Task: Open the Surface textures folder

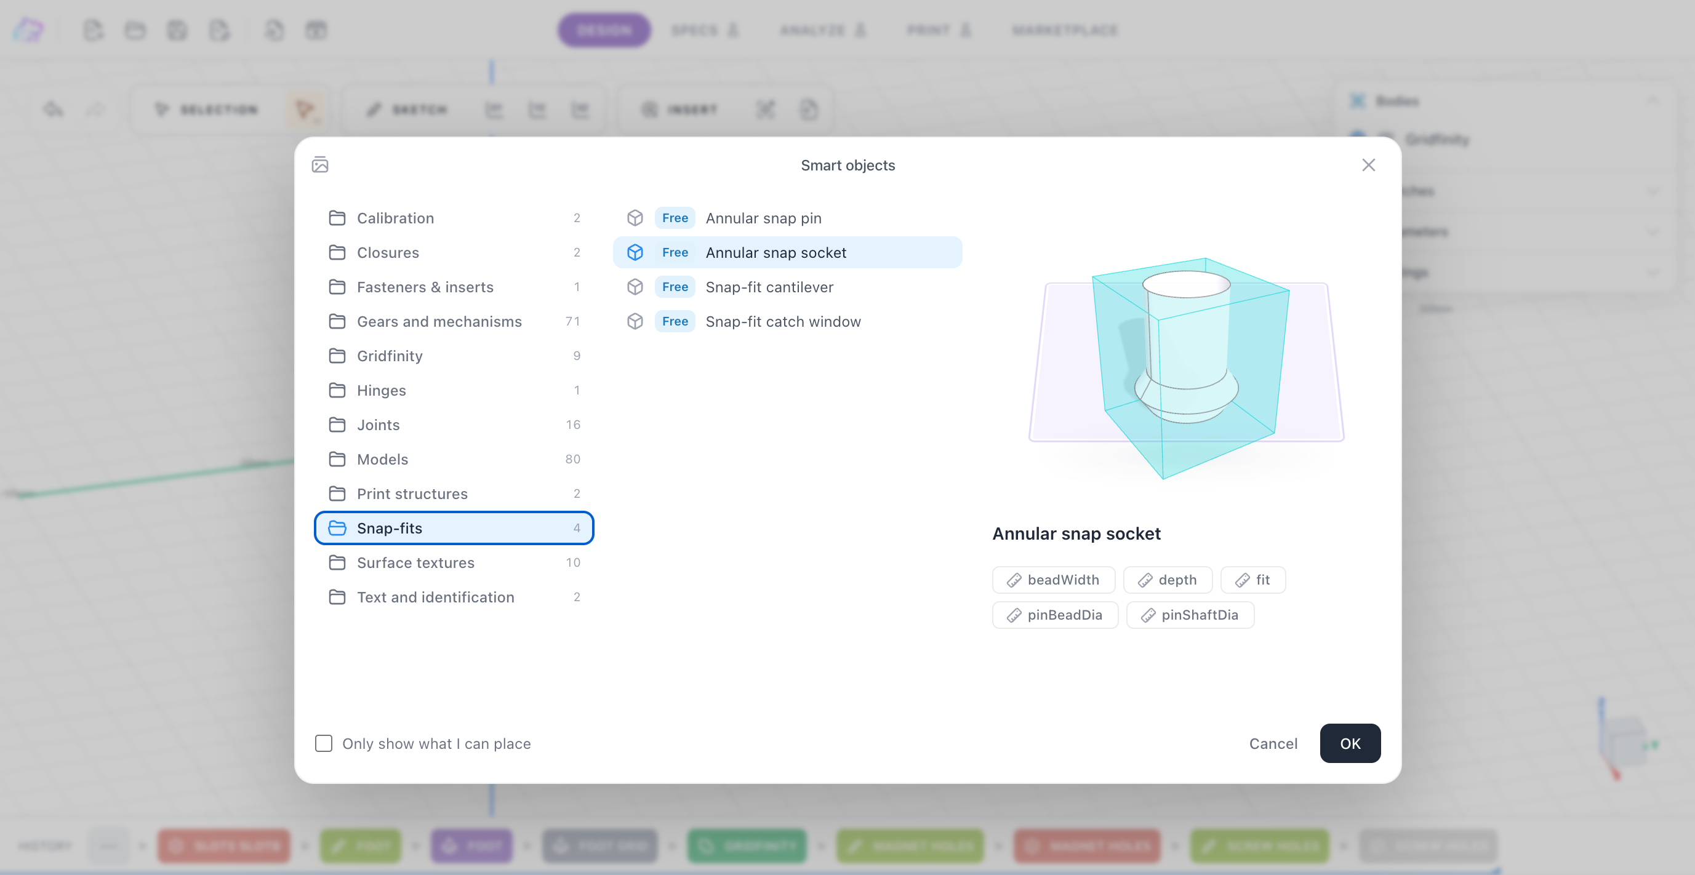Action: [454, 562]
